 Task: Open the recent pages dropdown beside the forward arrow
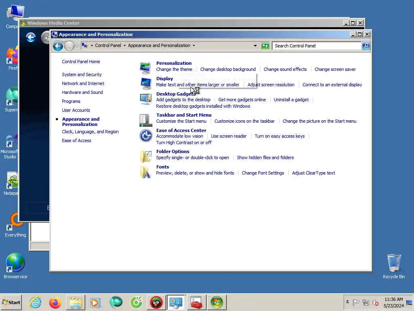77,46
